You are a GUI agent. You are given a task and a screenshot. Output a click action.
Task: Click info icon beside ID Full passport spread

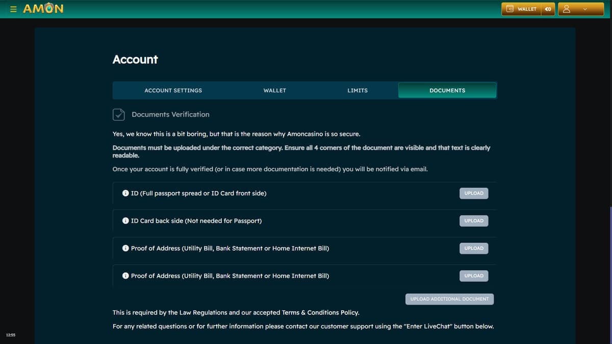click(125, 193)
